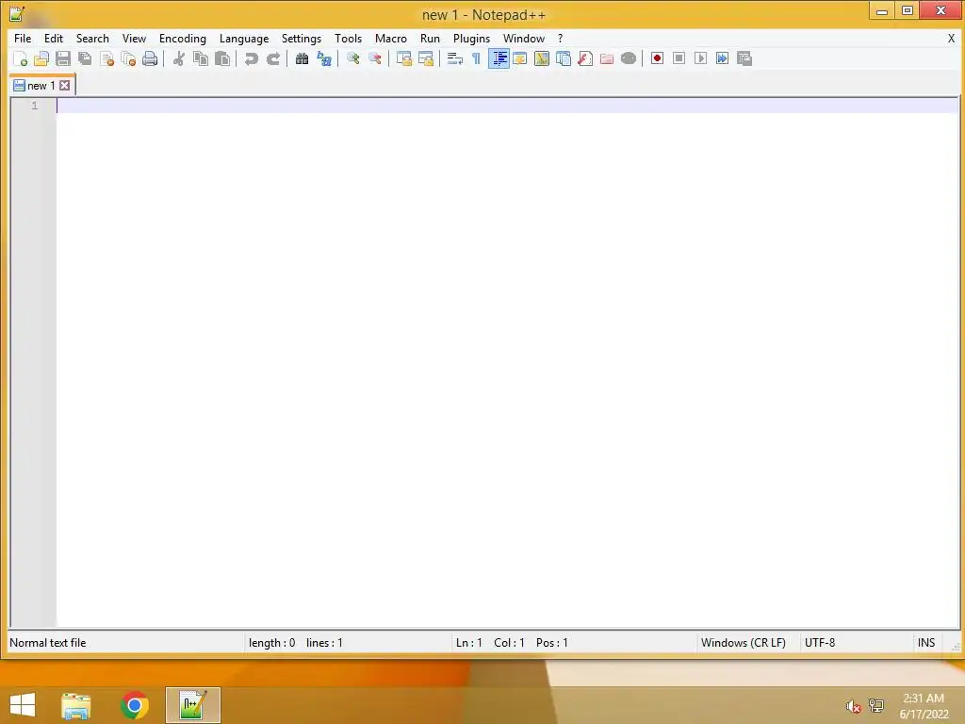The image size is (965, 724).
Task: Click the Monitoring eye toolbar icon
Action: tap(629, 58)
